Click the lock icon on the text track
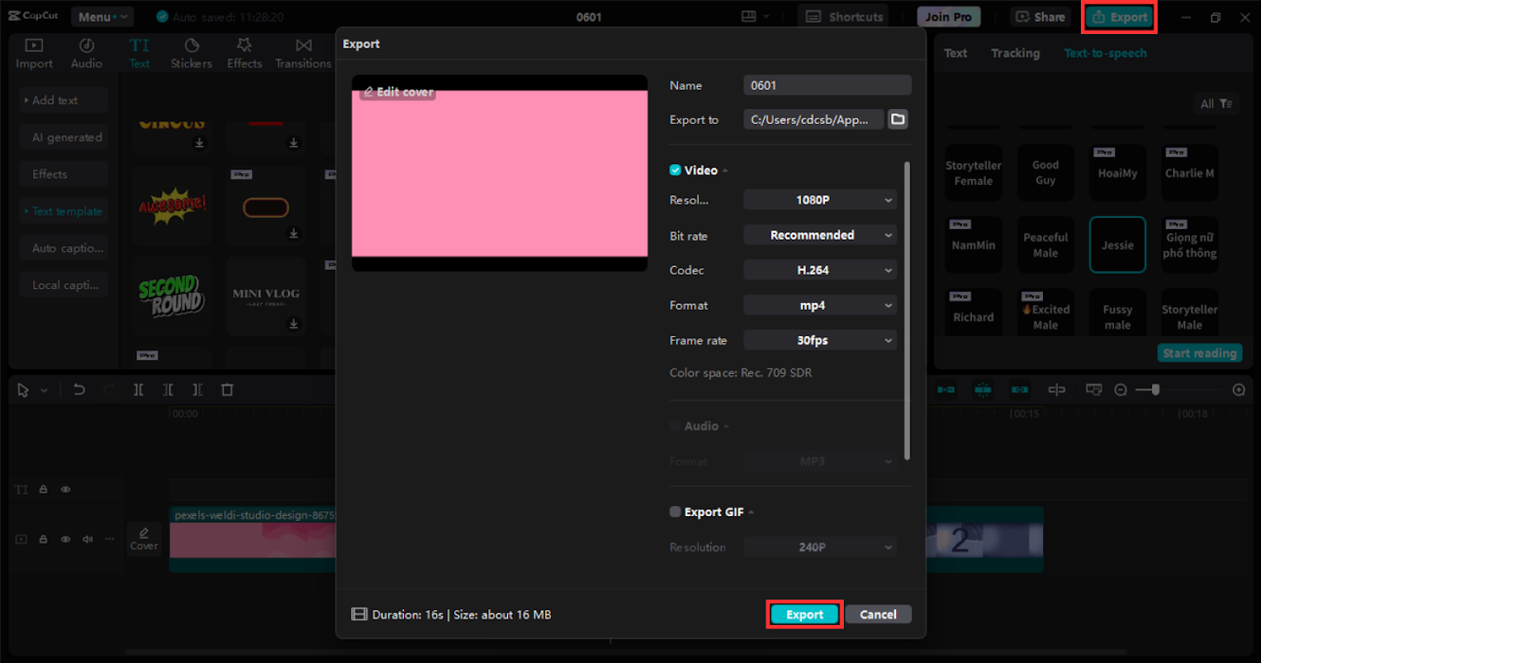This screenshot has height=663, width=1517. tap(44, 490)
